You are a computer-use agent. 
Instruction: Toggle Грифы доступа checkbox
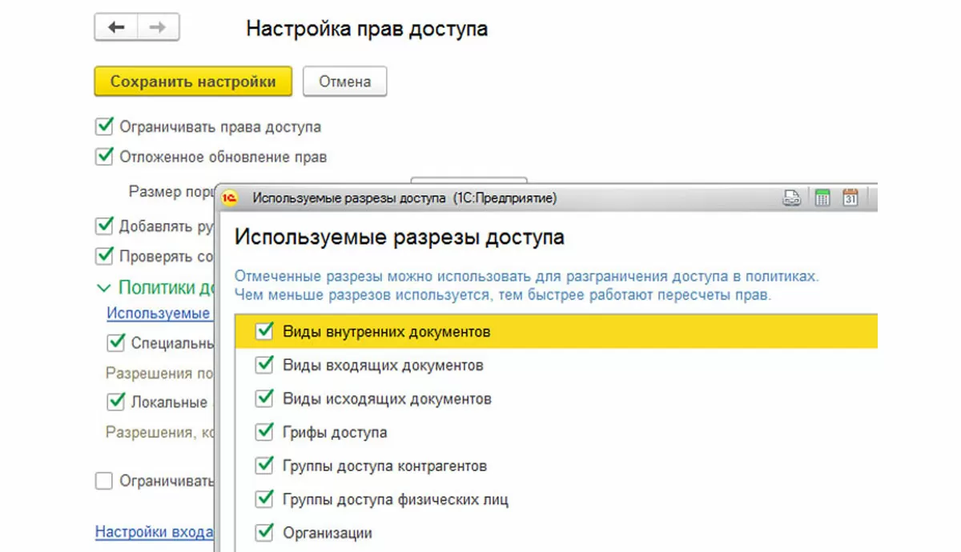click(264, 433)
